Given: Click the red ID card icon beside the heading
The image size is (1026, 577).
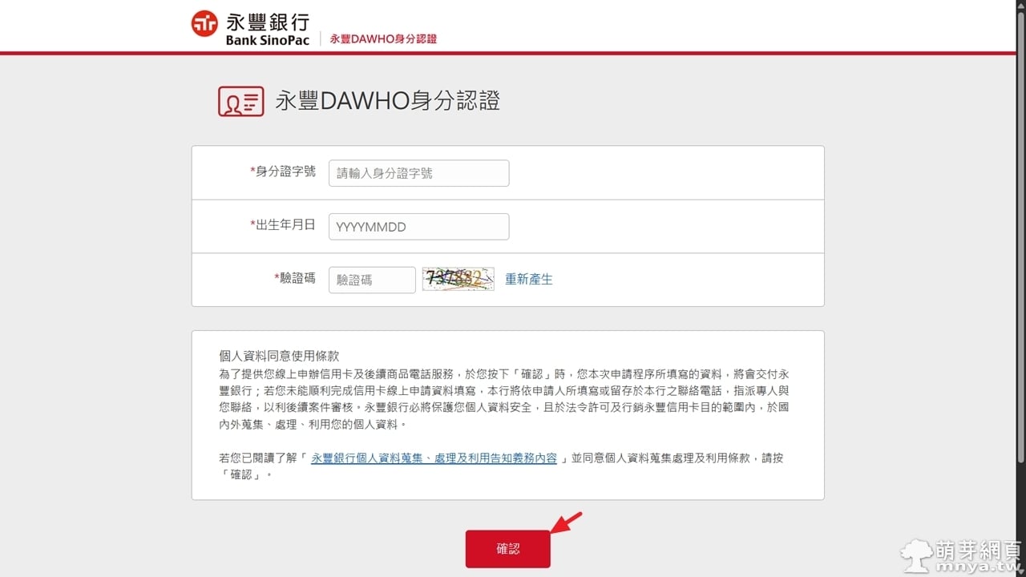Looking at the screenshot, I should pyautogui.click(x=240, y=101).
